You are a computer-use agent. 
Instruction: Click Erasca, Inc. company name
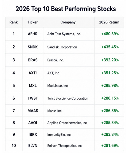pos(56,60)
